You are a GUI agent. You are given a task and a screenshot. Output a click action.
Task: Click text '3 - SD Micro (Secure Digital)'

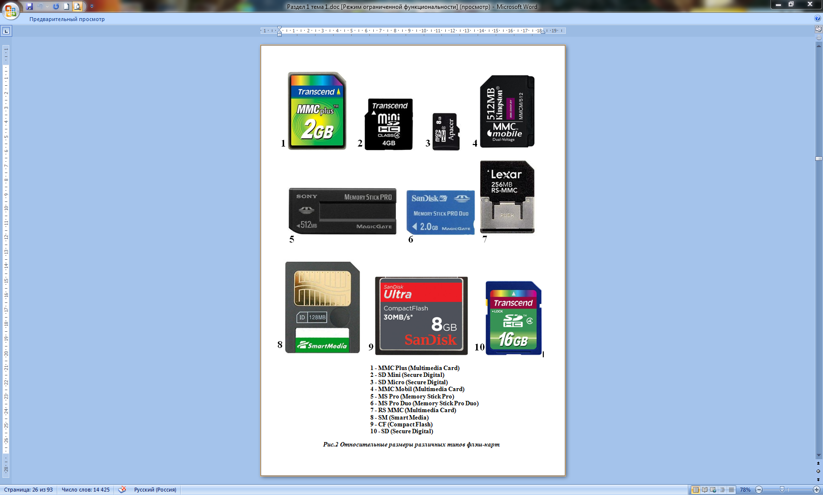[409, 382]
